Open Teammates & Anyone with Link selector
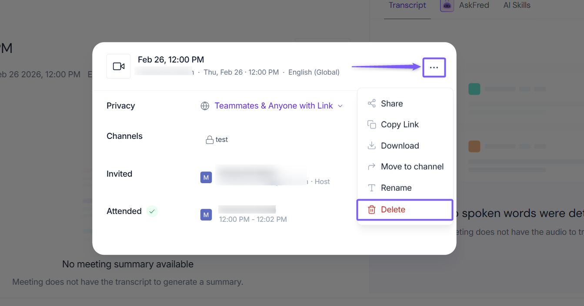The height and width of the screenshot is (306, 584). pos(274,106)
